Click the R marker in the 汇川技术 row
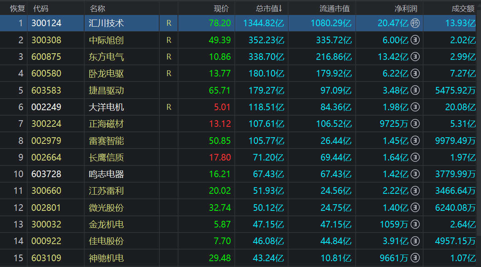Image resolution: width=481 pixels, height=267 pixels. click(169, 23)
